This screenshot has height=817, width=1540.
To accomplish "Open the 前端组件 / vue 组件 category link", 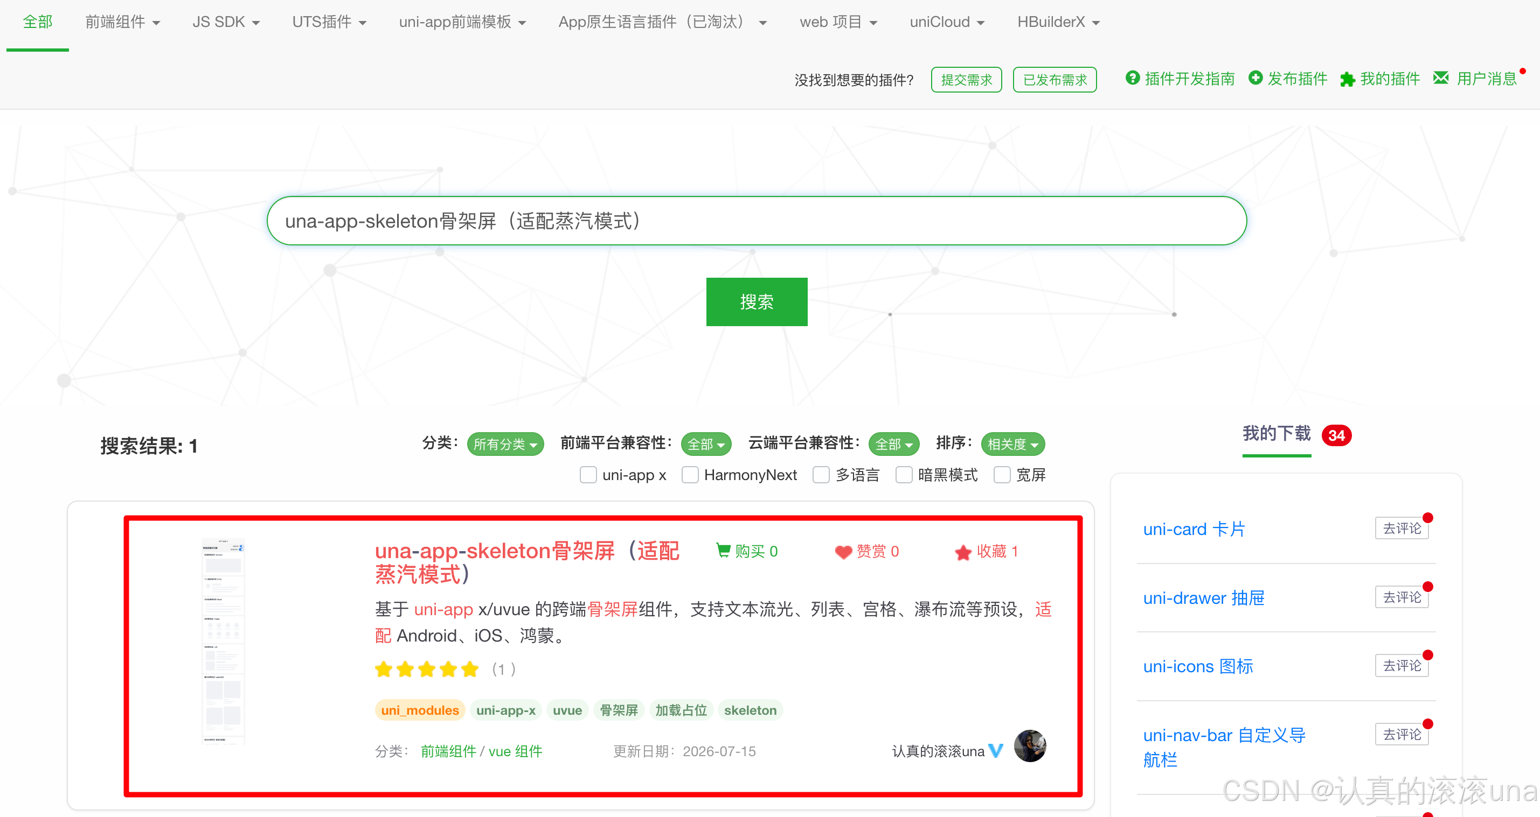I will coord(481,751).
